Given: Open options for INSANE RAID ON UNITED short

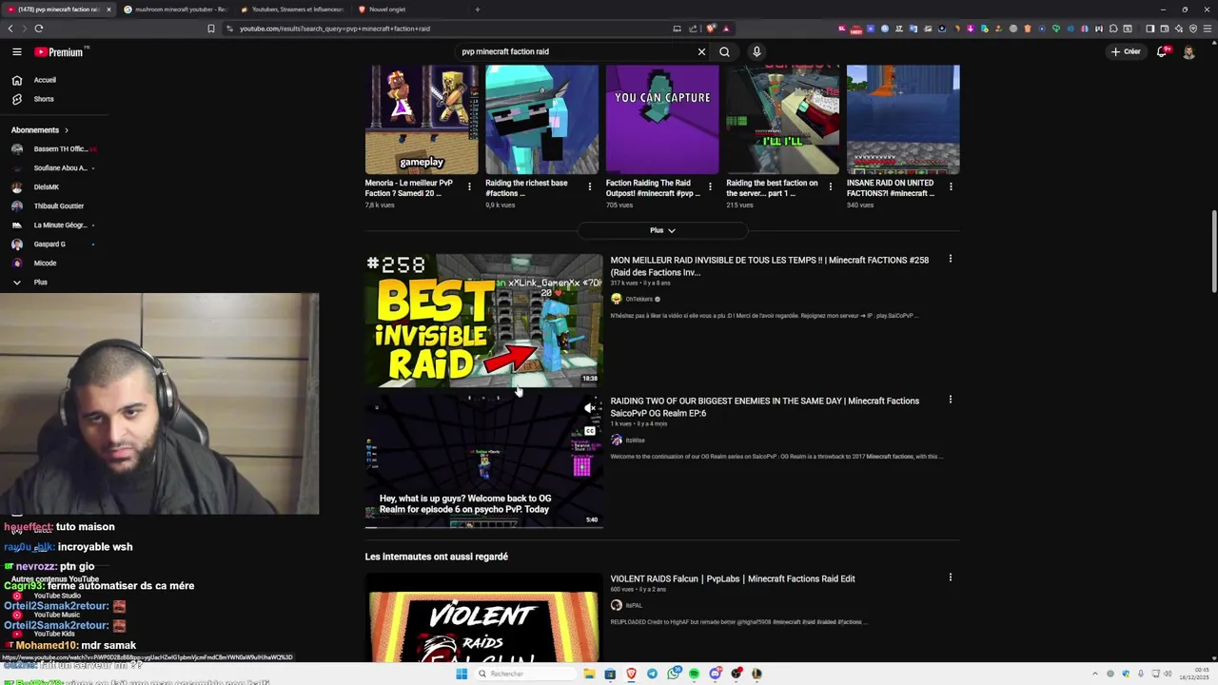Looking at the screenshot, I should [x=951, y=186].
